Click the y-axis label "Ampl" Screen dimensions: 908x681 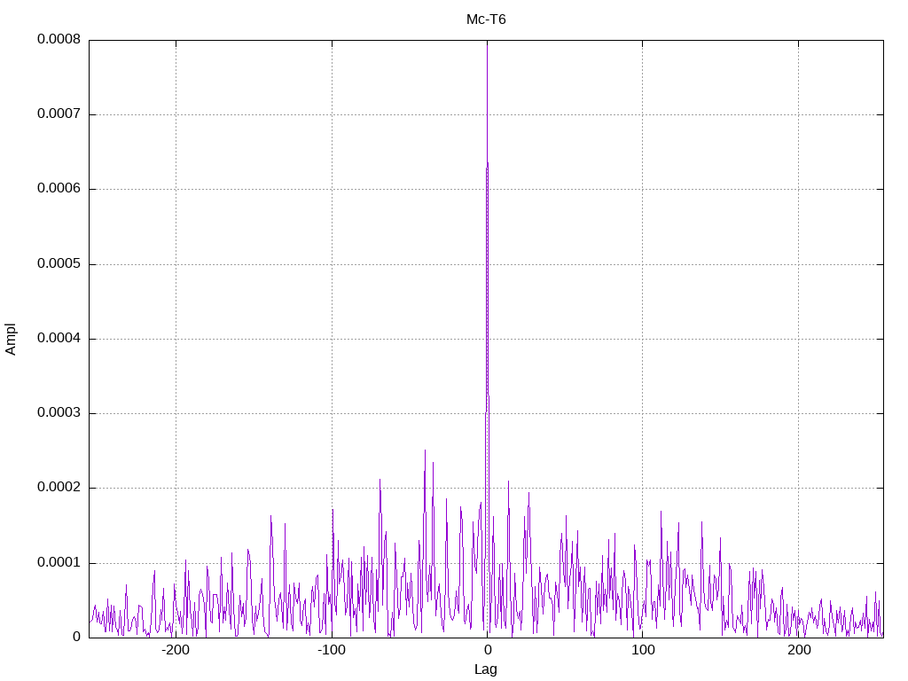coord(11,339)
